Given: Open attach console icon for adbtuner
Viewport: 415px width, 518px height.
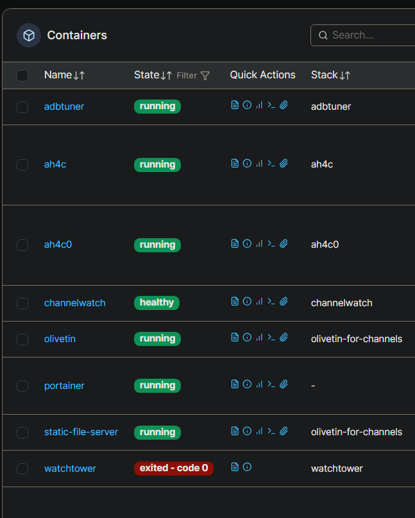Looking at the screenshot, I should (284, 105).
